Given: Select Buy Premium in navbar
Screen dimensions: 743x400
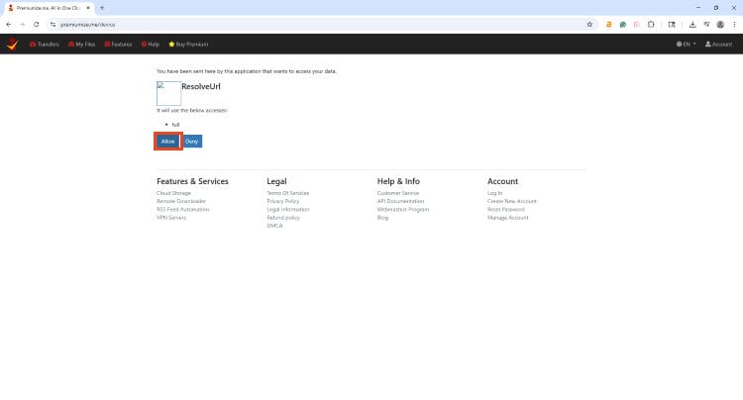Looking at the screenshot, I should point(188,44).
